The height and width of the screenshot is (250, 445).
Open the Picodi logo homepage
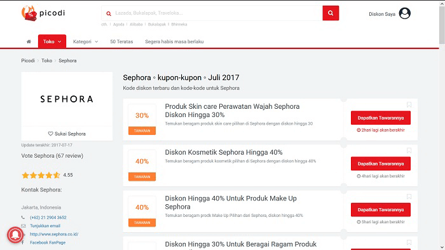pos(43,13)
